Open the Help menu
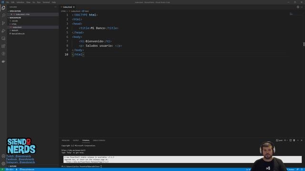 (54, 2)
